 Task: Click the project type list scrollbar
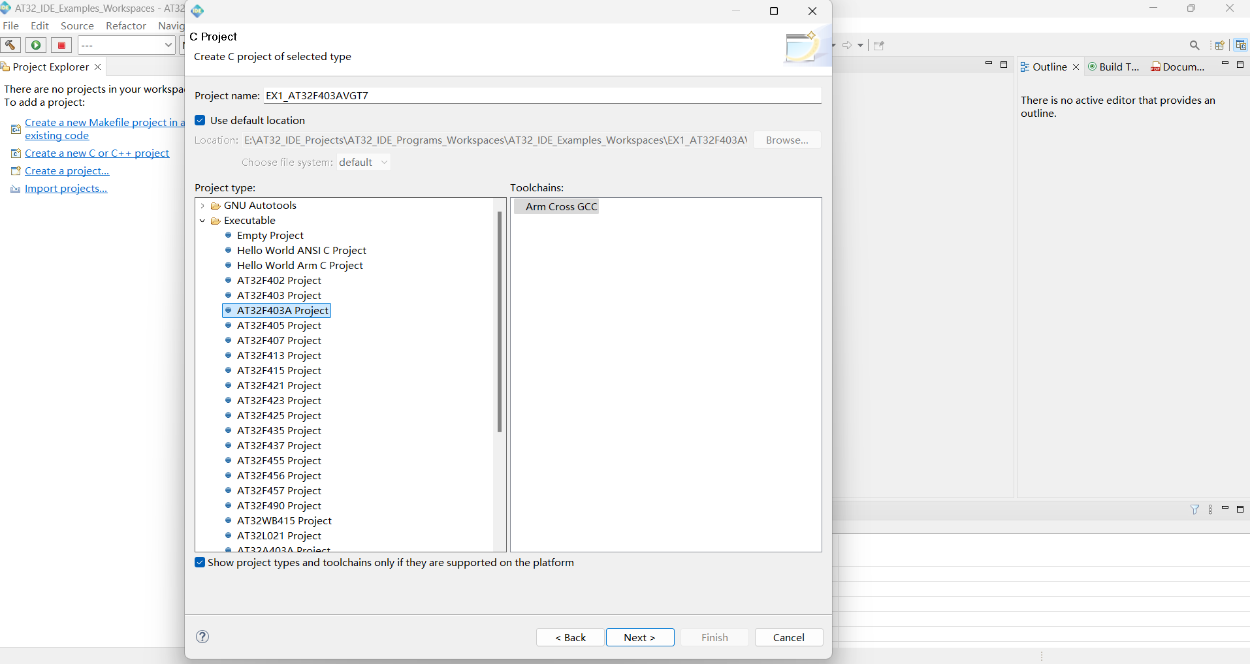pos(500,322)
